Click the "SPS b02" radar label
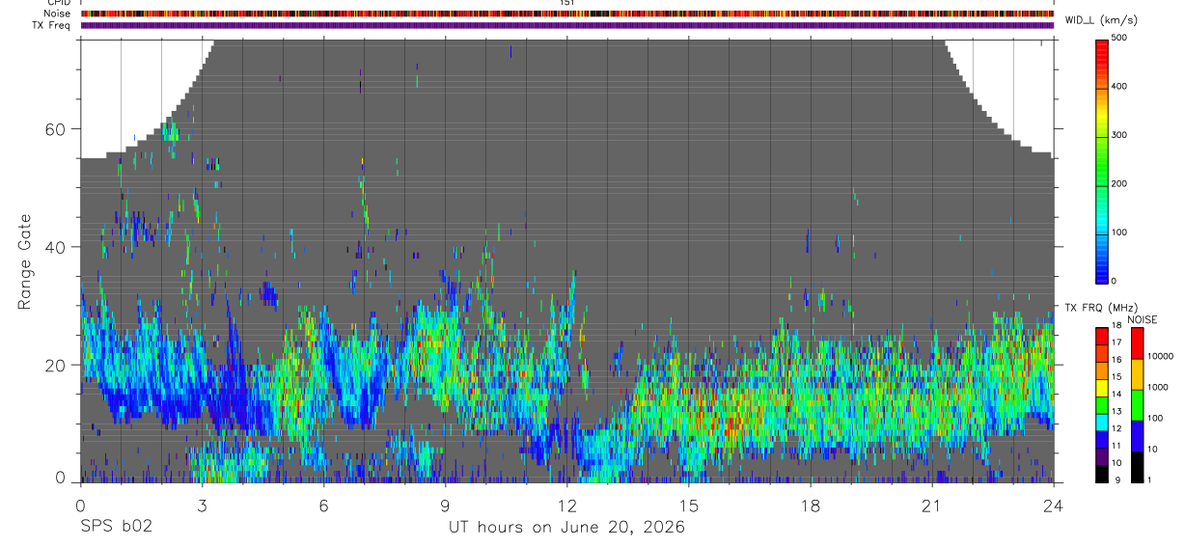Screen dimensions: 1185x547 tap(115, 528)
